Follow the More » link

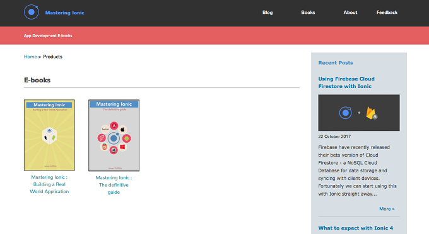(387, 209)
